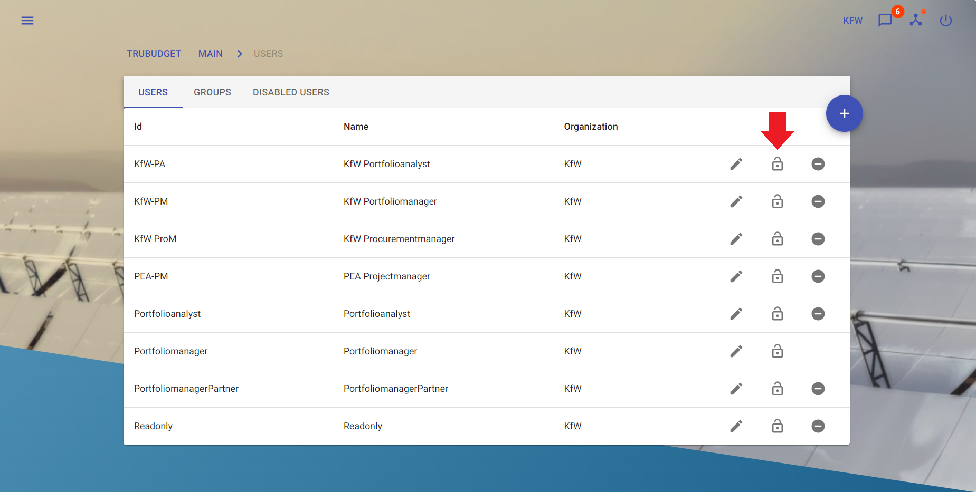Screen dimensions: 976x492
Task: Click the KFW user label
Action: [852, 21]
